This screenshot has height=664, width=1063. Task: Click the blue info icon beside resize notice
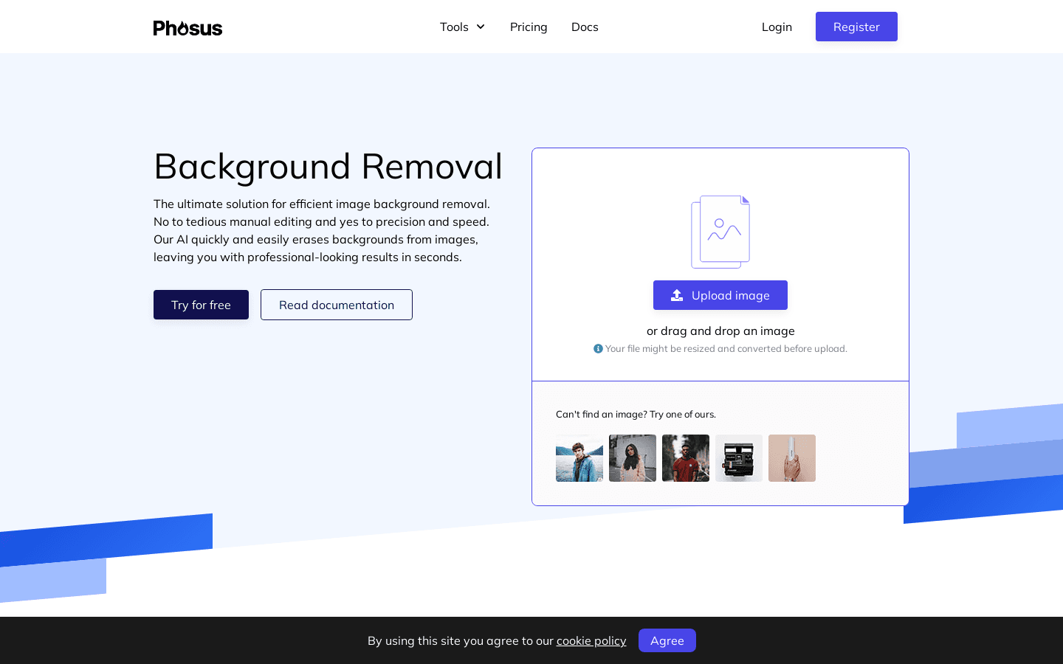598,349
